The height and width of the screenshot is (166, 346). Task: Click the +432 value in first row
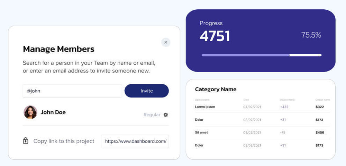point(284,107)
